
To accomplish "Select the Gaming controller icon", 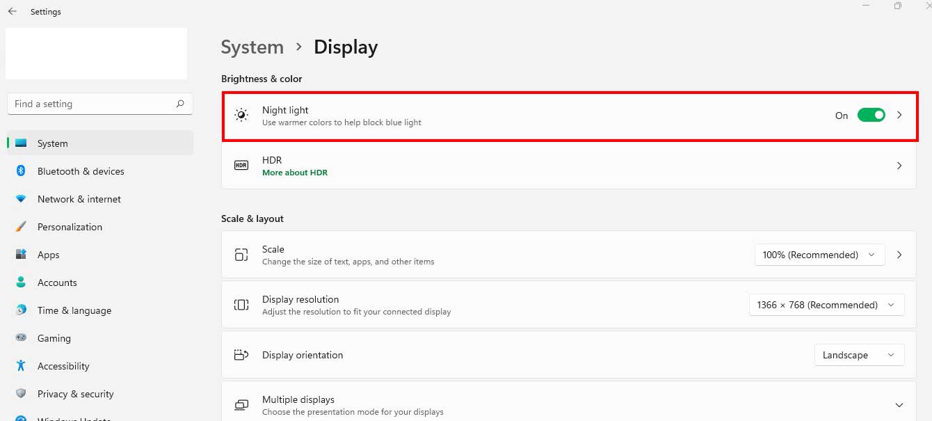I will [22, 338].
